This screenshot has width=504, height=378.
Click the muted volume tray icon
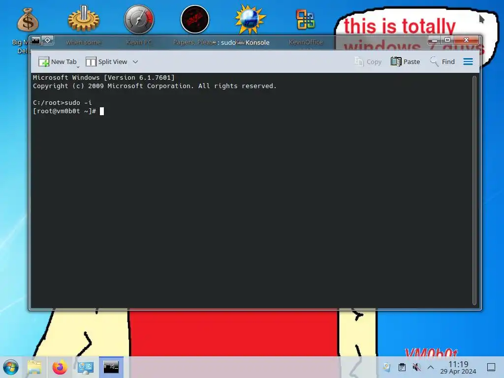pos(416,367)
